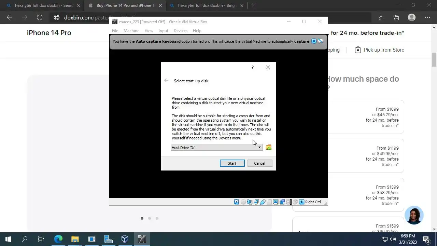Open the Apple chat specialist avatar
Screen dimensions: 437x246
(x=414, y=215)
